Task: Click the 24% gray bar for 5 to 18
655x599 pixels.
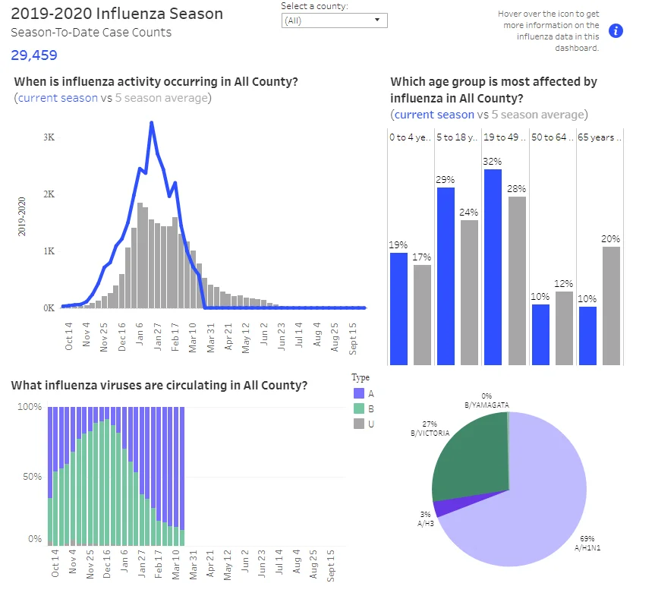Action: [469, 292]
